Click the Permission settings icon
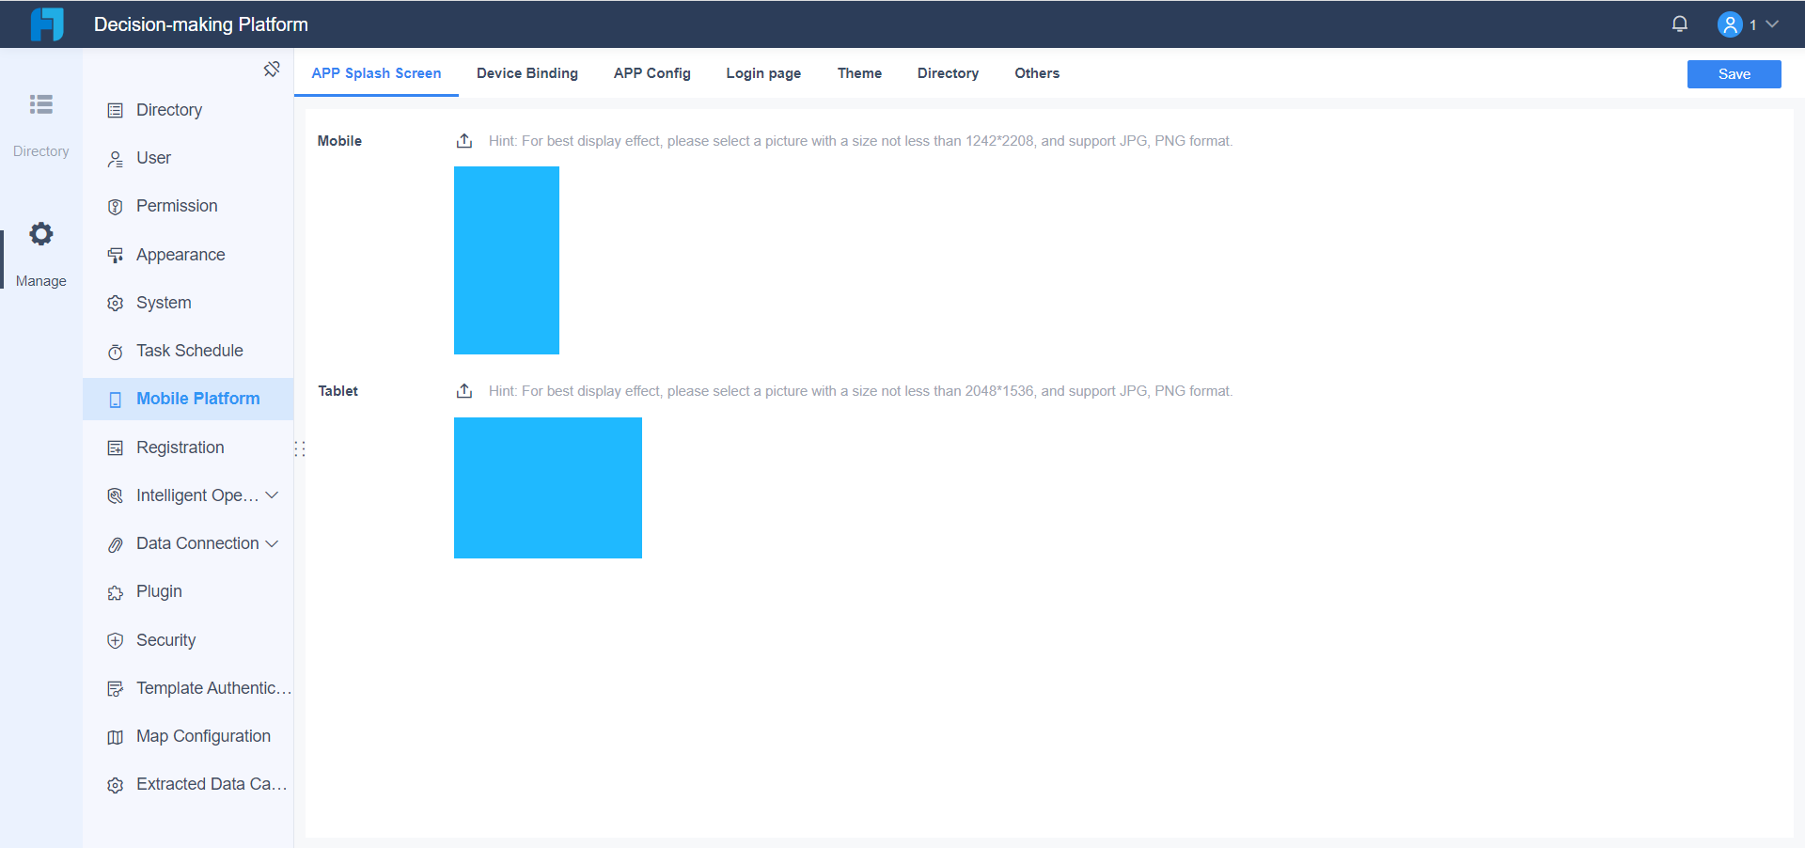 114,206
